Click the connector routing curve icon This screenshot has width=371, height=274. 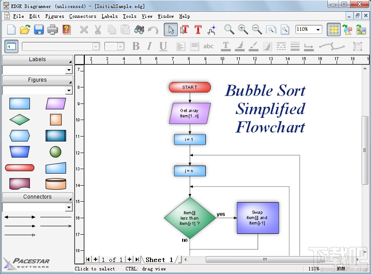332,46
